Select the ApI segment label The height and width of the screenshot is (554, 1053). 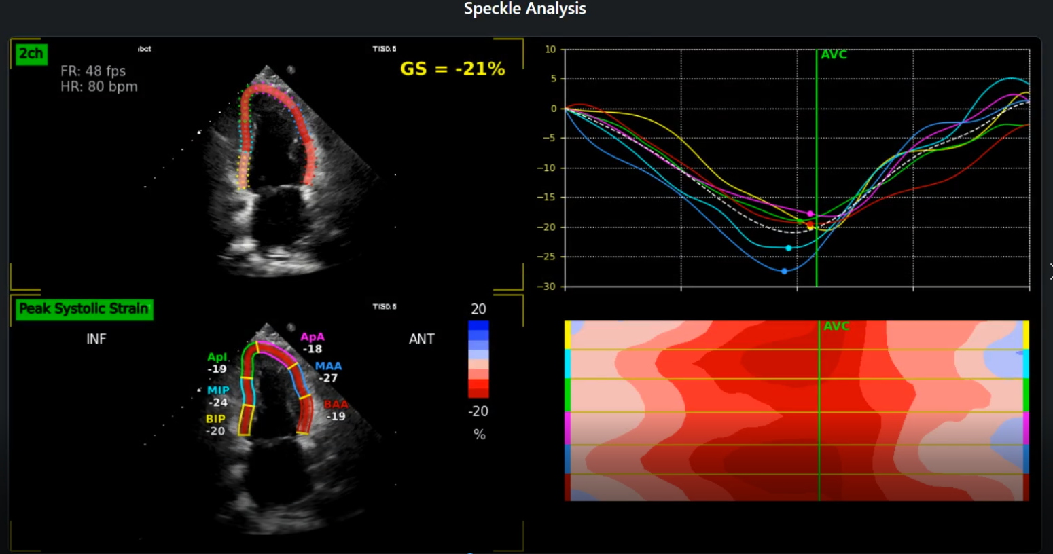(217, 357)
